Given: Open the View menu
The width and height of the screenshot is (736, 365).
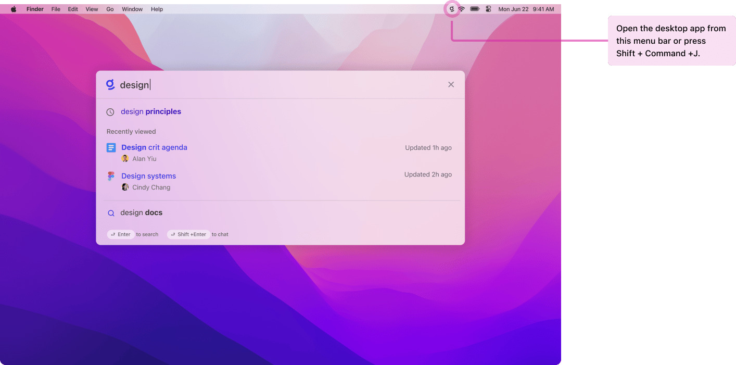Looking at the screenshot, I should tap(92, 9).
